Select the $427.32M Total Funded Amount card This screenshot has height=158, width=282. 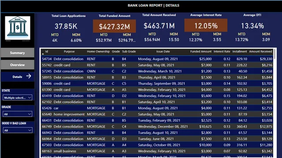pyautogui.click(x=115, y=26)
